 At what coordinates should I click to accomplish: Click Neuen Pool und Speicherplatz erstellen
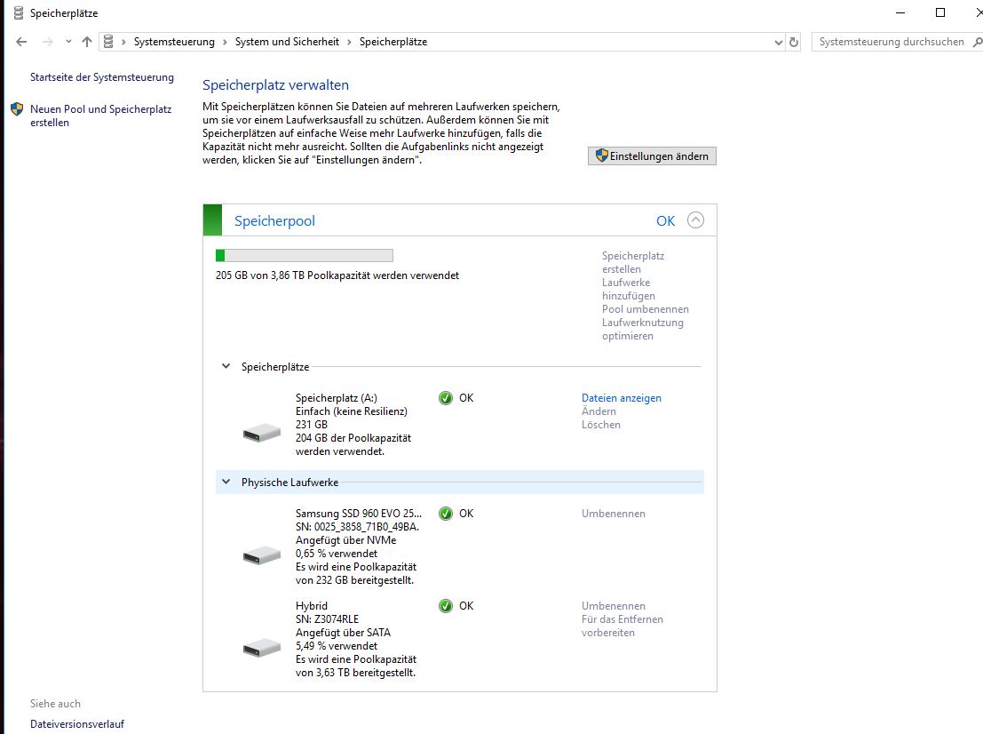pyautogui.click(x=101, y=116)
